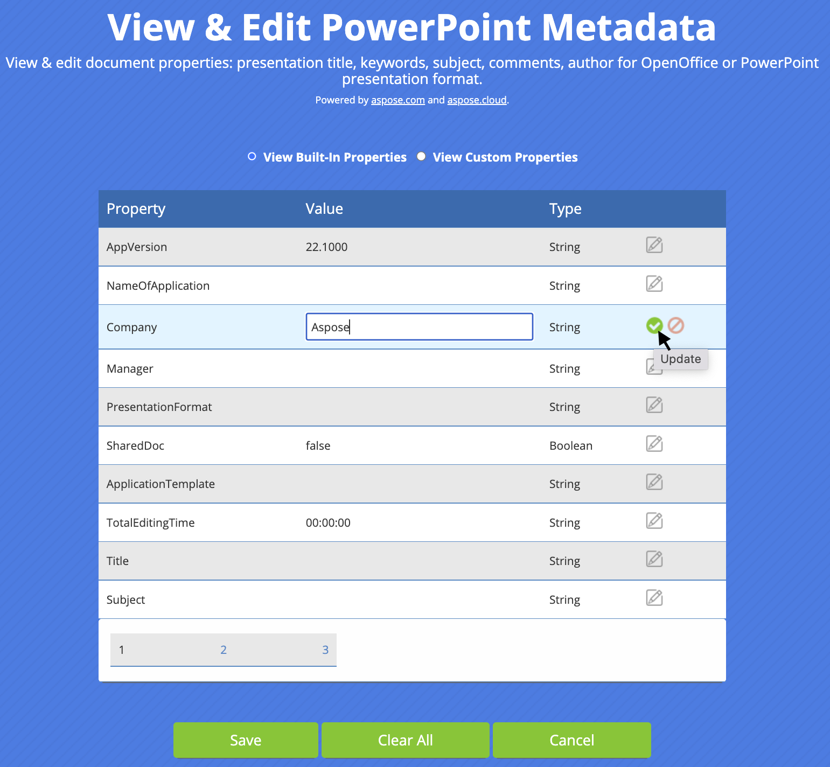Edit the Title property
The image size is (830, 767).
point(654,559)
